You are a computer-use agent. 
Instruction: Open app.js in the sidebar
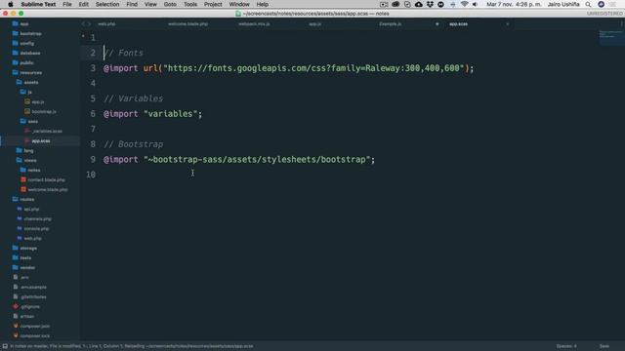(38, 101)
